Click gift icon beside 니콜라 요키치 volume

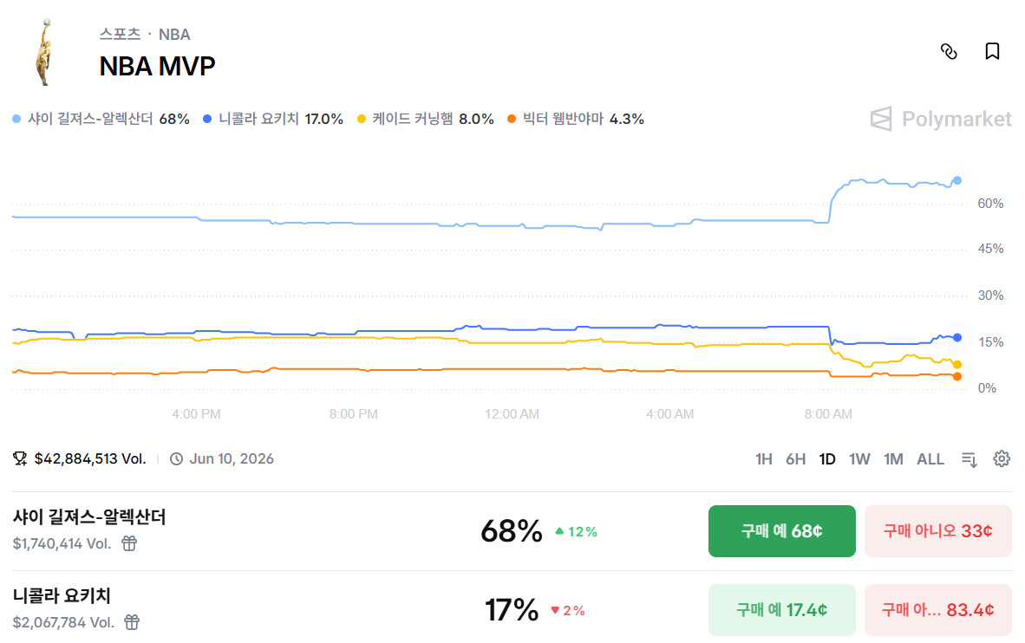[x=132, y=622]
